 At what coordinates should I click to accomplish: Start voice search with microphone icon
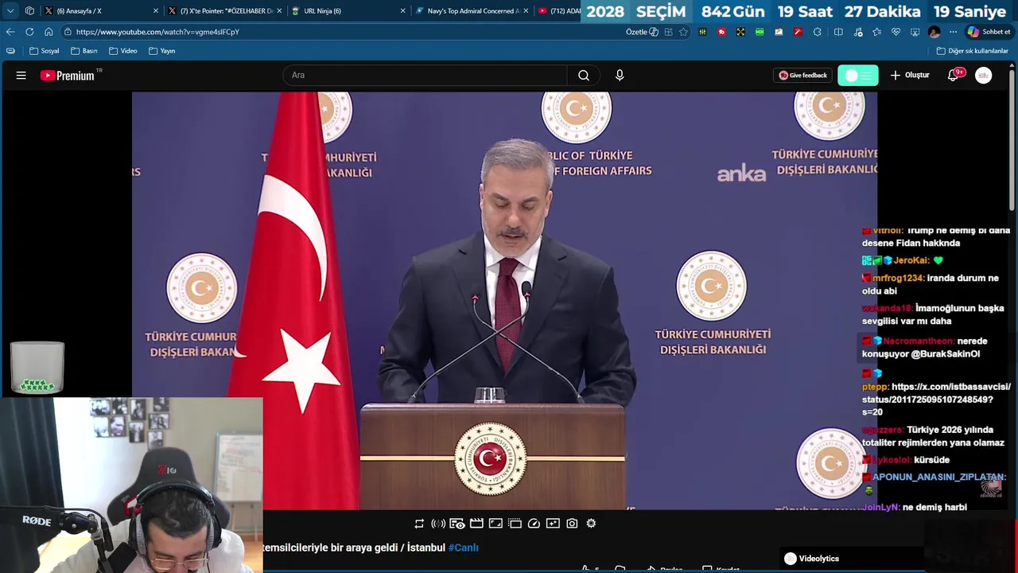click(620, 76)
